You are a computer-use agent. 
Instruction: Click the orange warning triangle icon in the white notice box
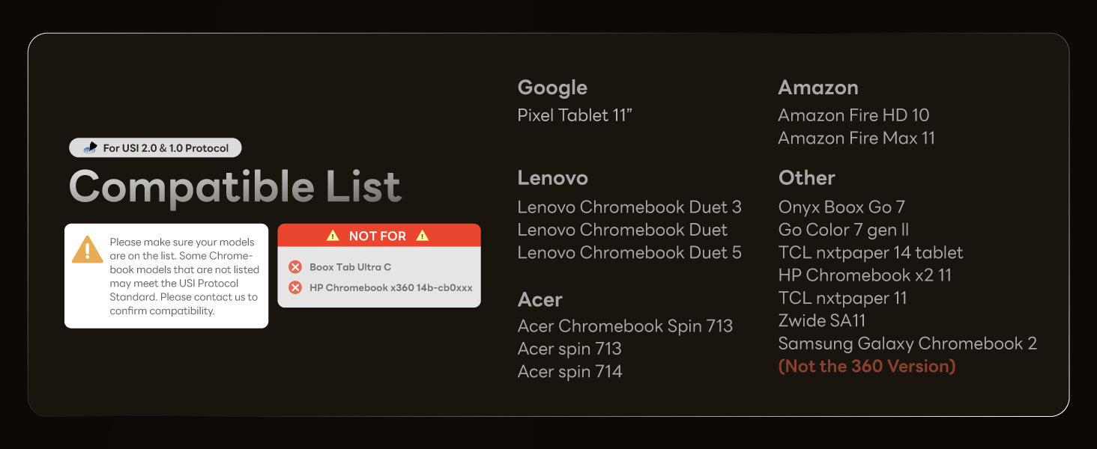pyautogui.click(x=88, y=249)
